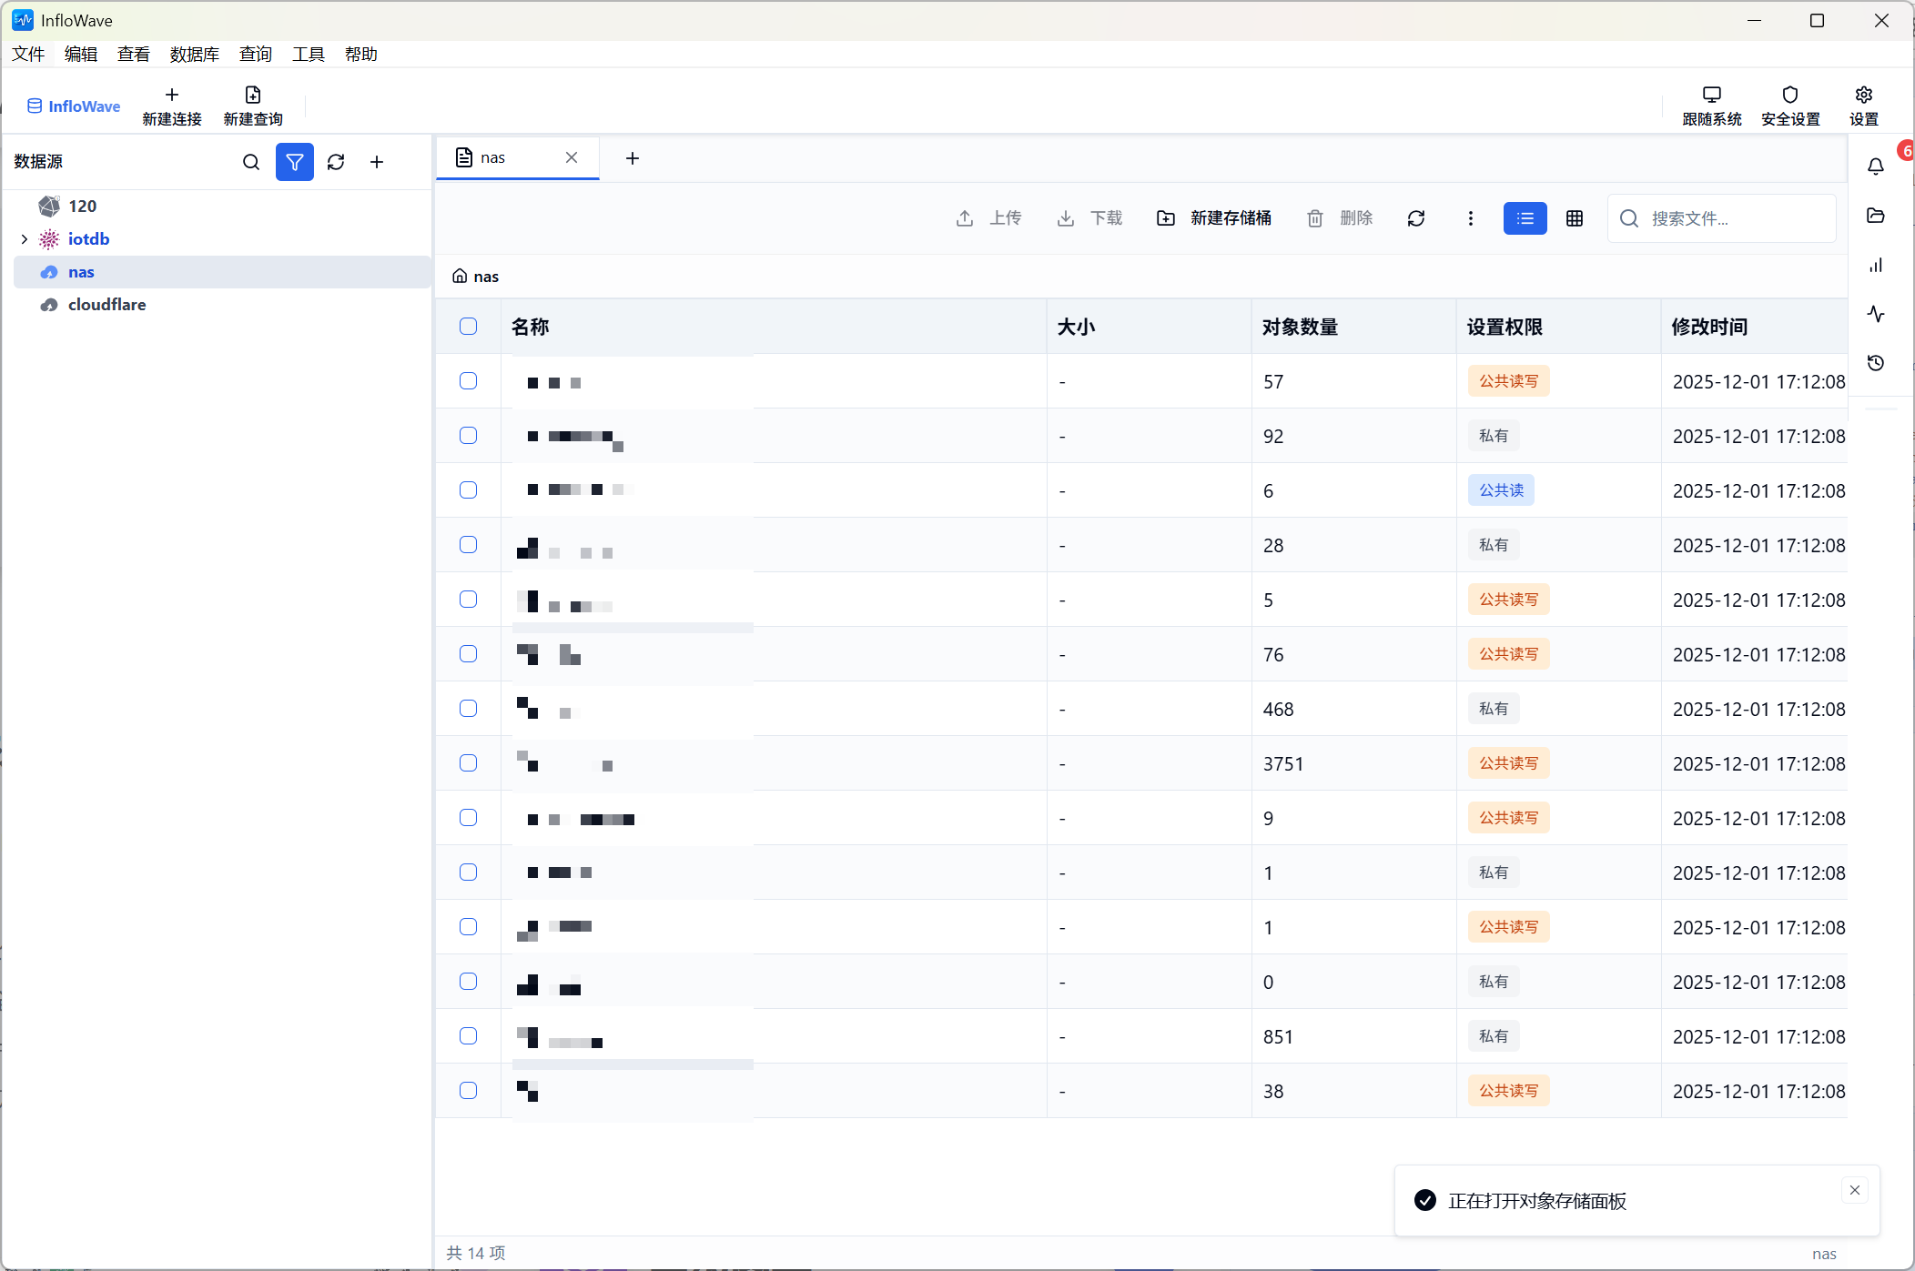1915x1271 pixels.
Task: Open the 查询 menu
Action: (x=256, y=55)
